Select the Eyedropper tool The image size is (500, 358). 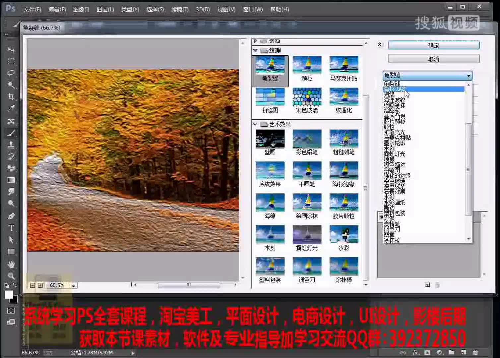click(11, 109)
